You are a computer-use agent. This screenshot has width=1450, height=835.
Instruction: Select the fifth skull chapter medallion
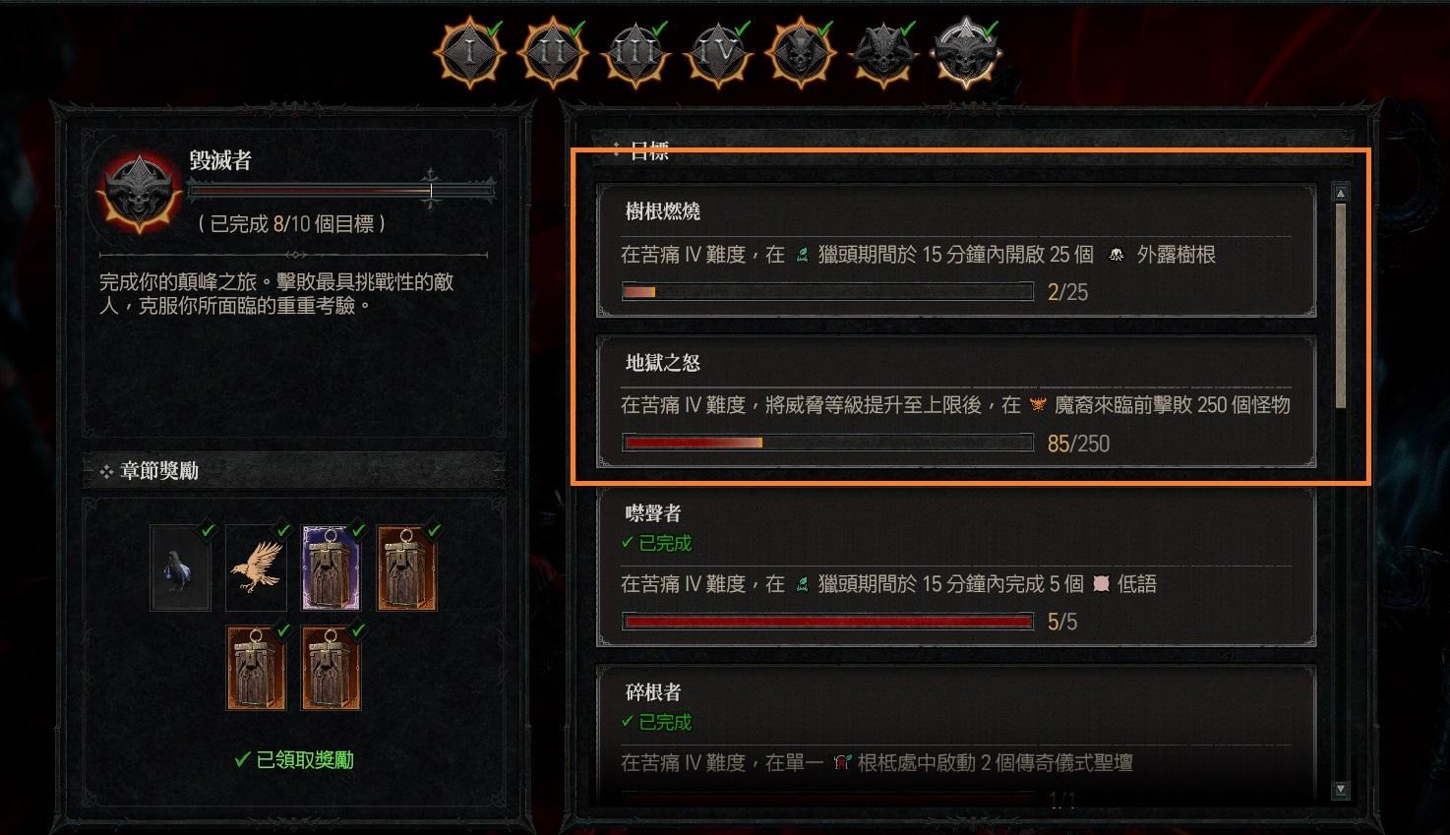801,52
